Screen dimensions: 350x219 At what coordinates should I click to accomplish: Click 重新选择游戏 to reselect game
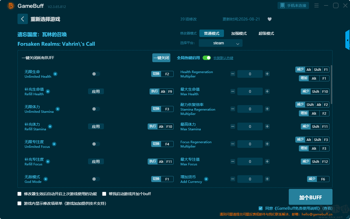point(45,19)
